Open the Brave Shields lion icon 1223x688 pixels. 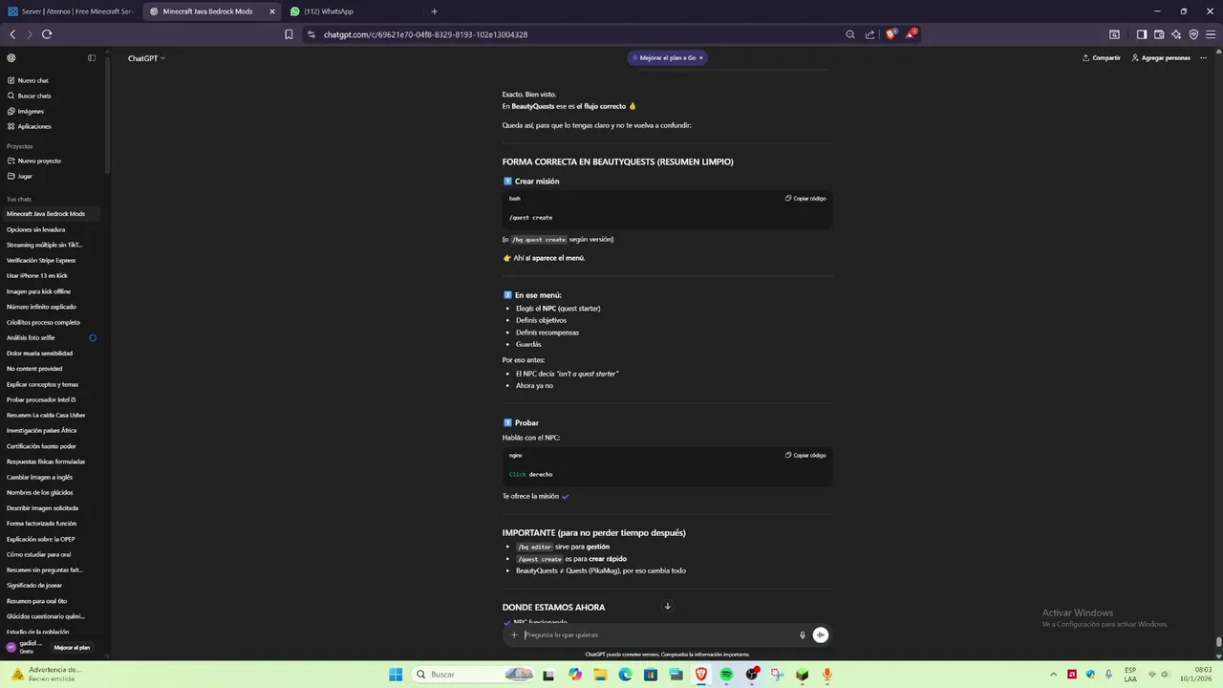click(x=890, y=34)
